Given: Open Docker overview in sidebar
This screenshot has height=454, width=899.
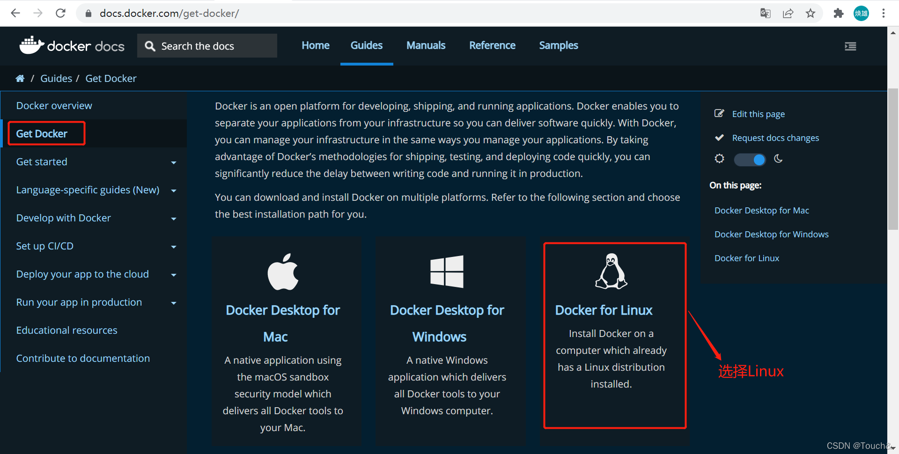Looking at the screenshot, I should 54,105.
